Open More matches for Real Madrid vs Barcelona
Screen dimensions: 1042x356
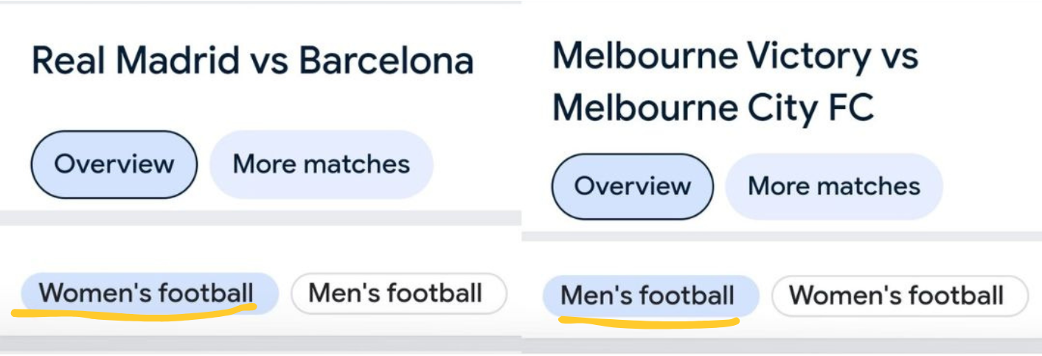(321, 164)
